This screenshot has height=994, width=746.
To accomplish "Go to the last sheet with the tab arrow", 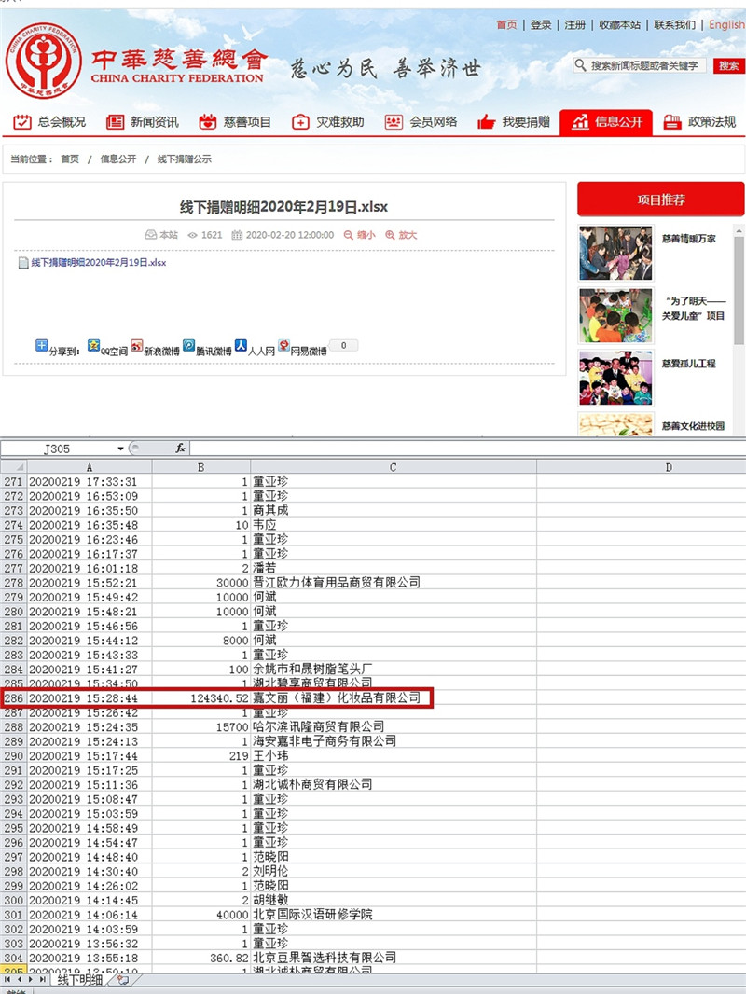I will coord(43,979).
